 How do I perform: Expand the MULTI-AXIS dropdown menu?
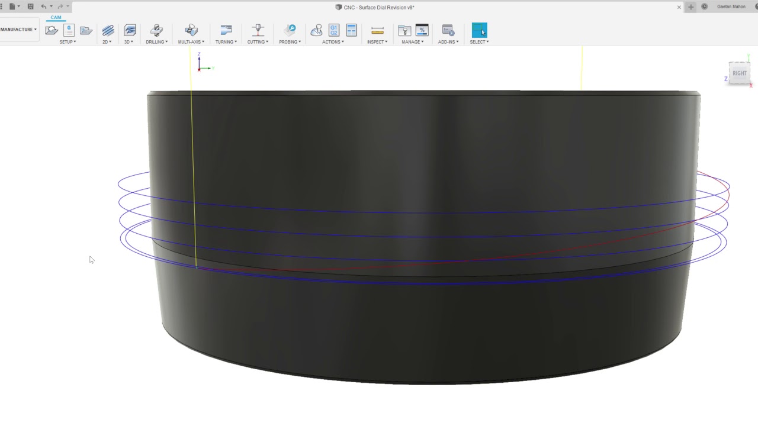tap(191, 42)
